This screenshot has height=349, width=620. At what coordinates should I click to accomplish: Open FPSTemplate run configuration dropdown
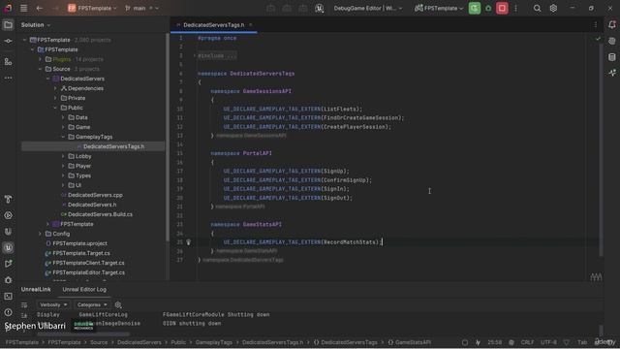[439, 8]
